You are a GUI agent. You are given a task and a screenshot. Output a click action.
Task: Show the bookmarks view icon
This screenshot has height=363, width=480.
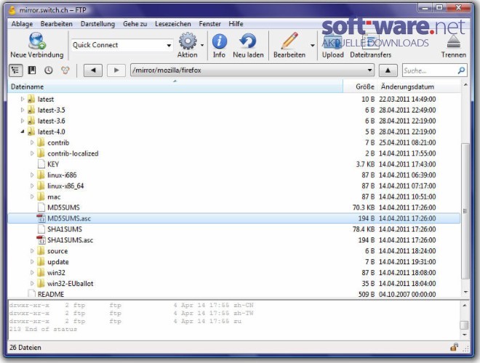click(x=32, y=70)
